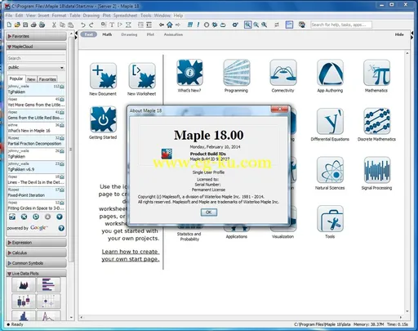Open the New Worksheet icon
The height and width of the screenshot is (331, 418).
[x=142, y=76]
